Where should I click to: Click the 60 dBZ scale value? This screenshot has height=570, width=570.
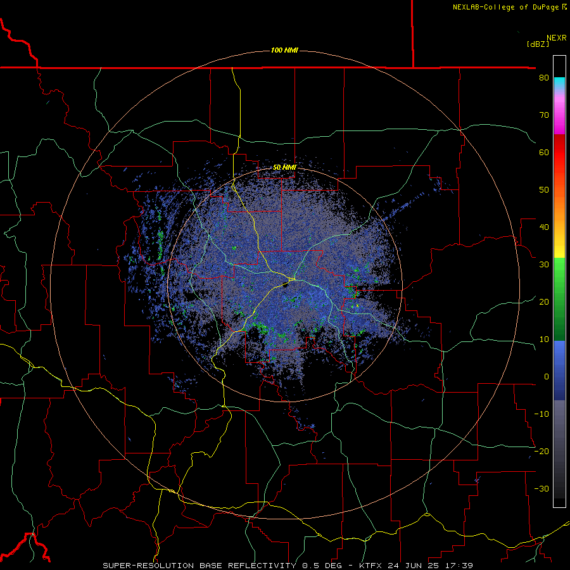(x=544, y=152)
